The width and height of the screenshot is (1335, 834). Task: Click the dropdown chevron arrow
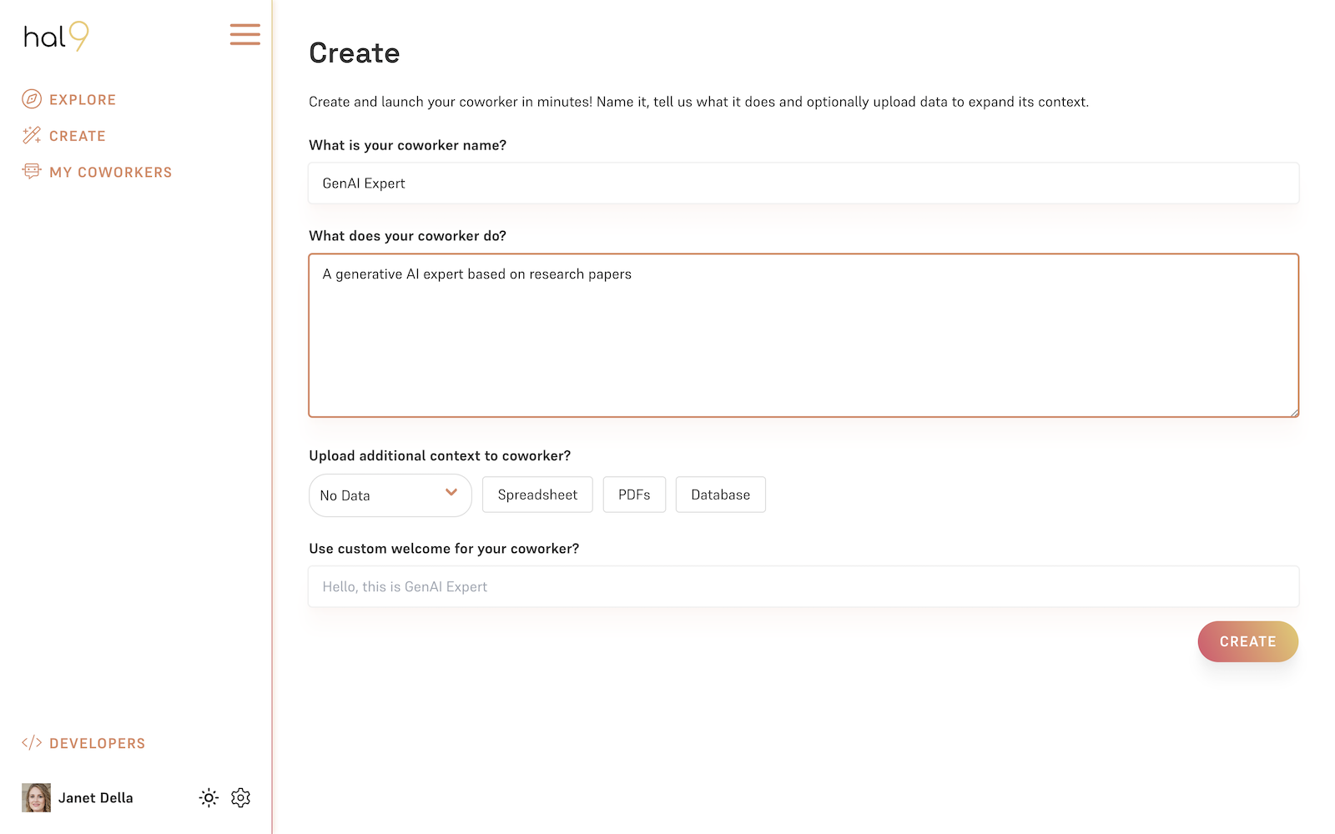pos(451,492)
